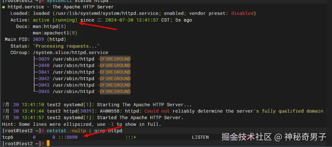332x147 pixels.
Task: Click the service path /usr/lib/systemd/system/httpd.service
Action: [107, 14]
